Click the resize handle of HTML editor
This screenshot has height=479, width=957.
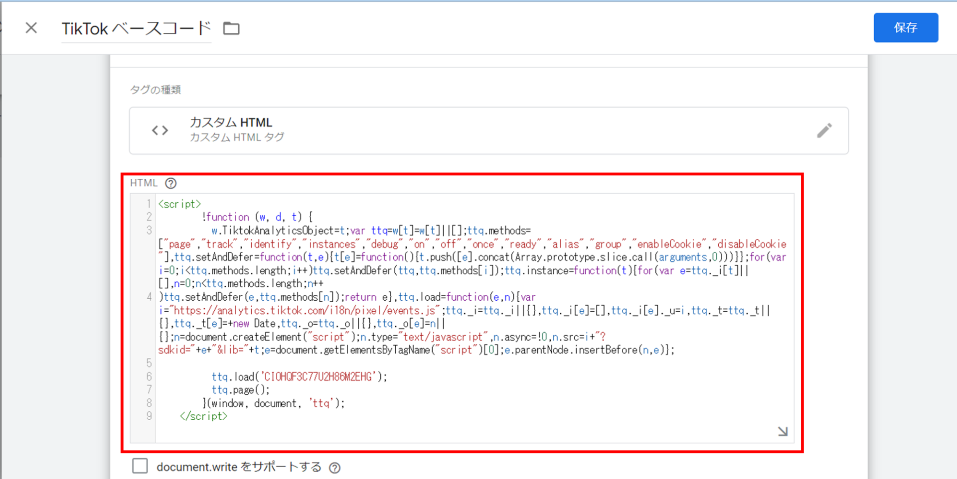tap(783, 431)
